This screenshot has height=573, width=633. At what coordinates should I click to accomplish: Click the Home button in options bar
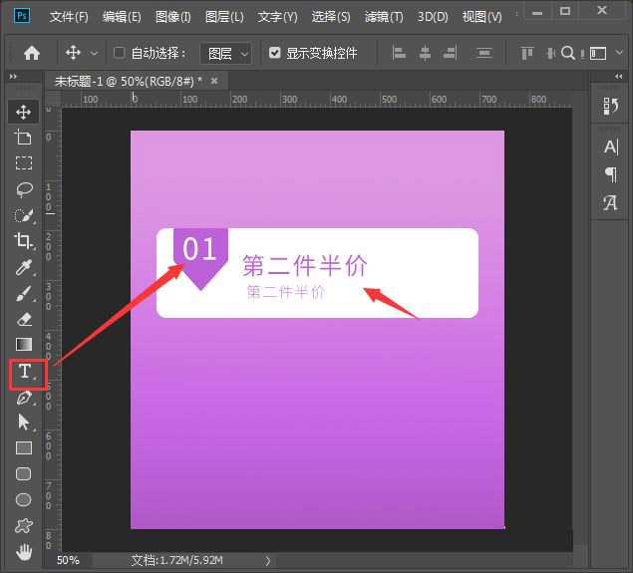tap(32, 53)
